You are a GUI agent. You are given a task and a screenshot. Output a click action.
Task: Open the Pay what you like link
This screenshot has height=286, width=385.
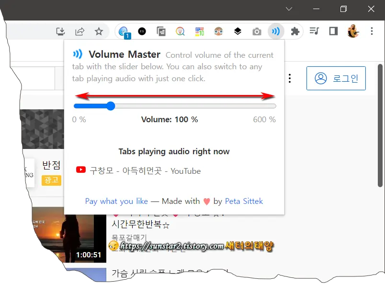(x=116, y=201)
